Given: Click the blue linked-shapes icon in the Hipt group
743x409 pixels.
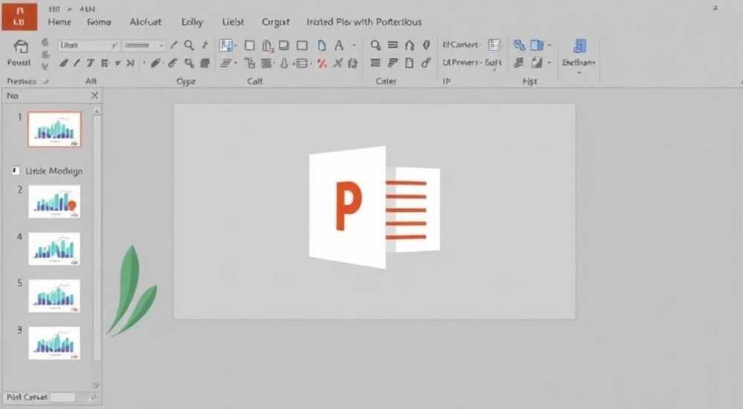Looking at the screenshot, I should point(519,45).
